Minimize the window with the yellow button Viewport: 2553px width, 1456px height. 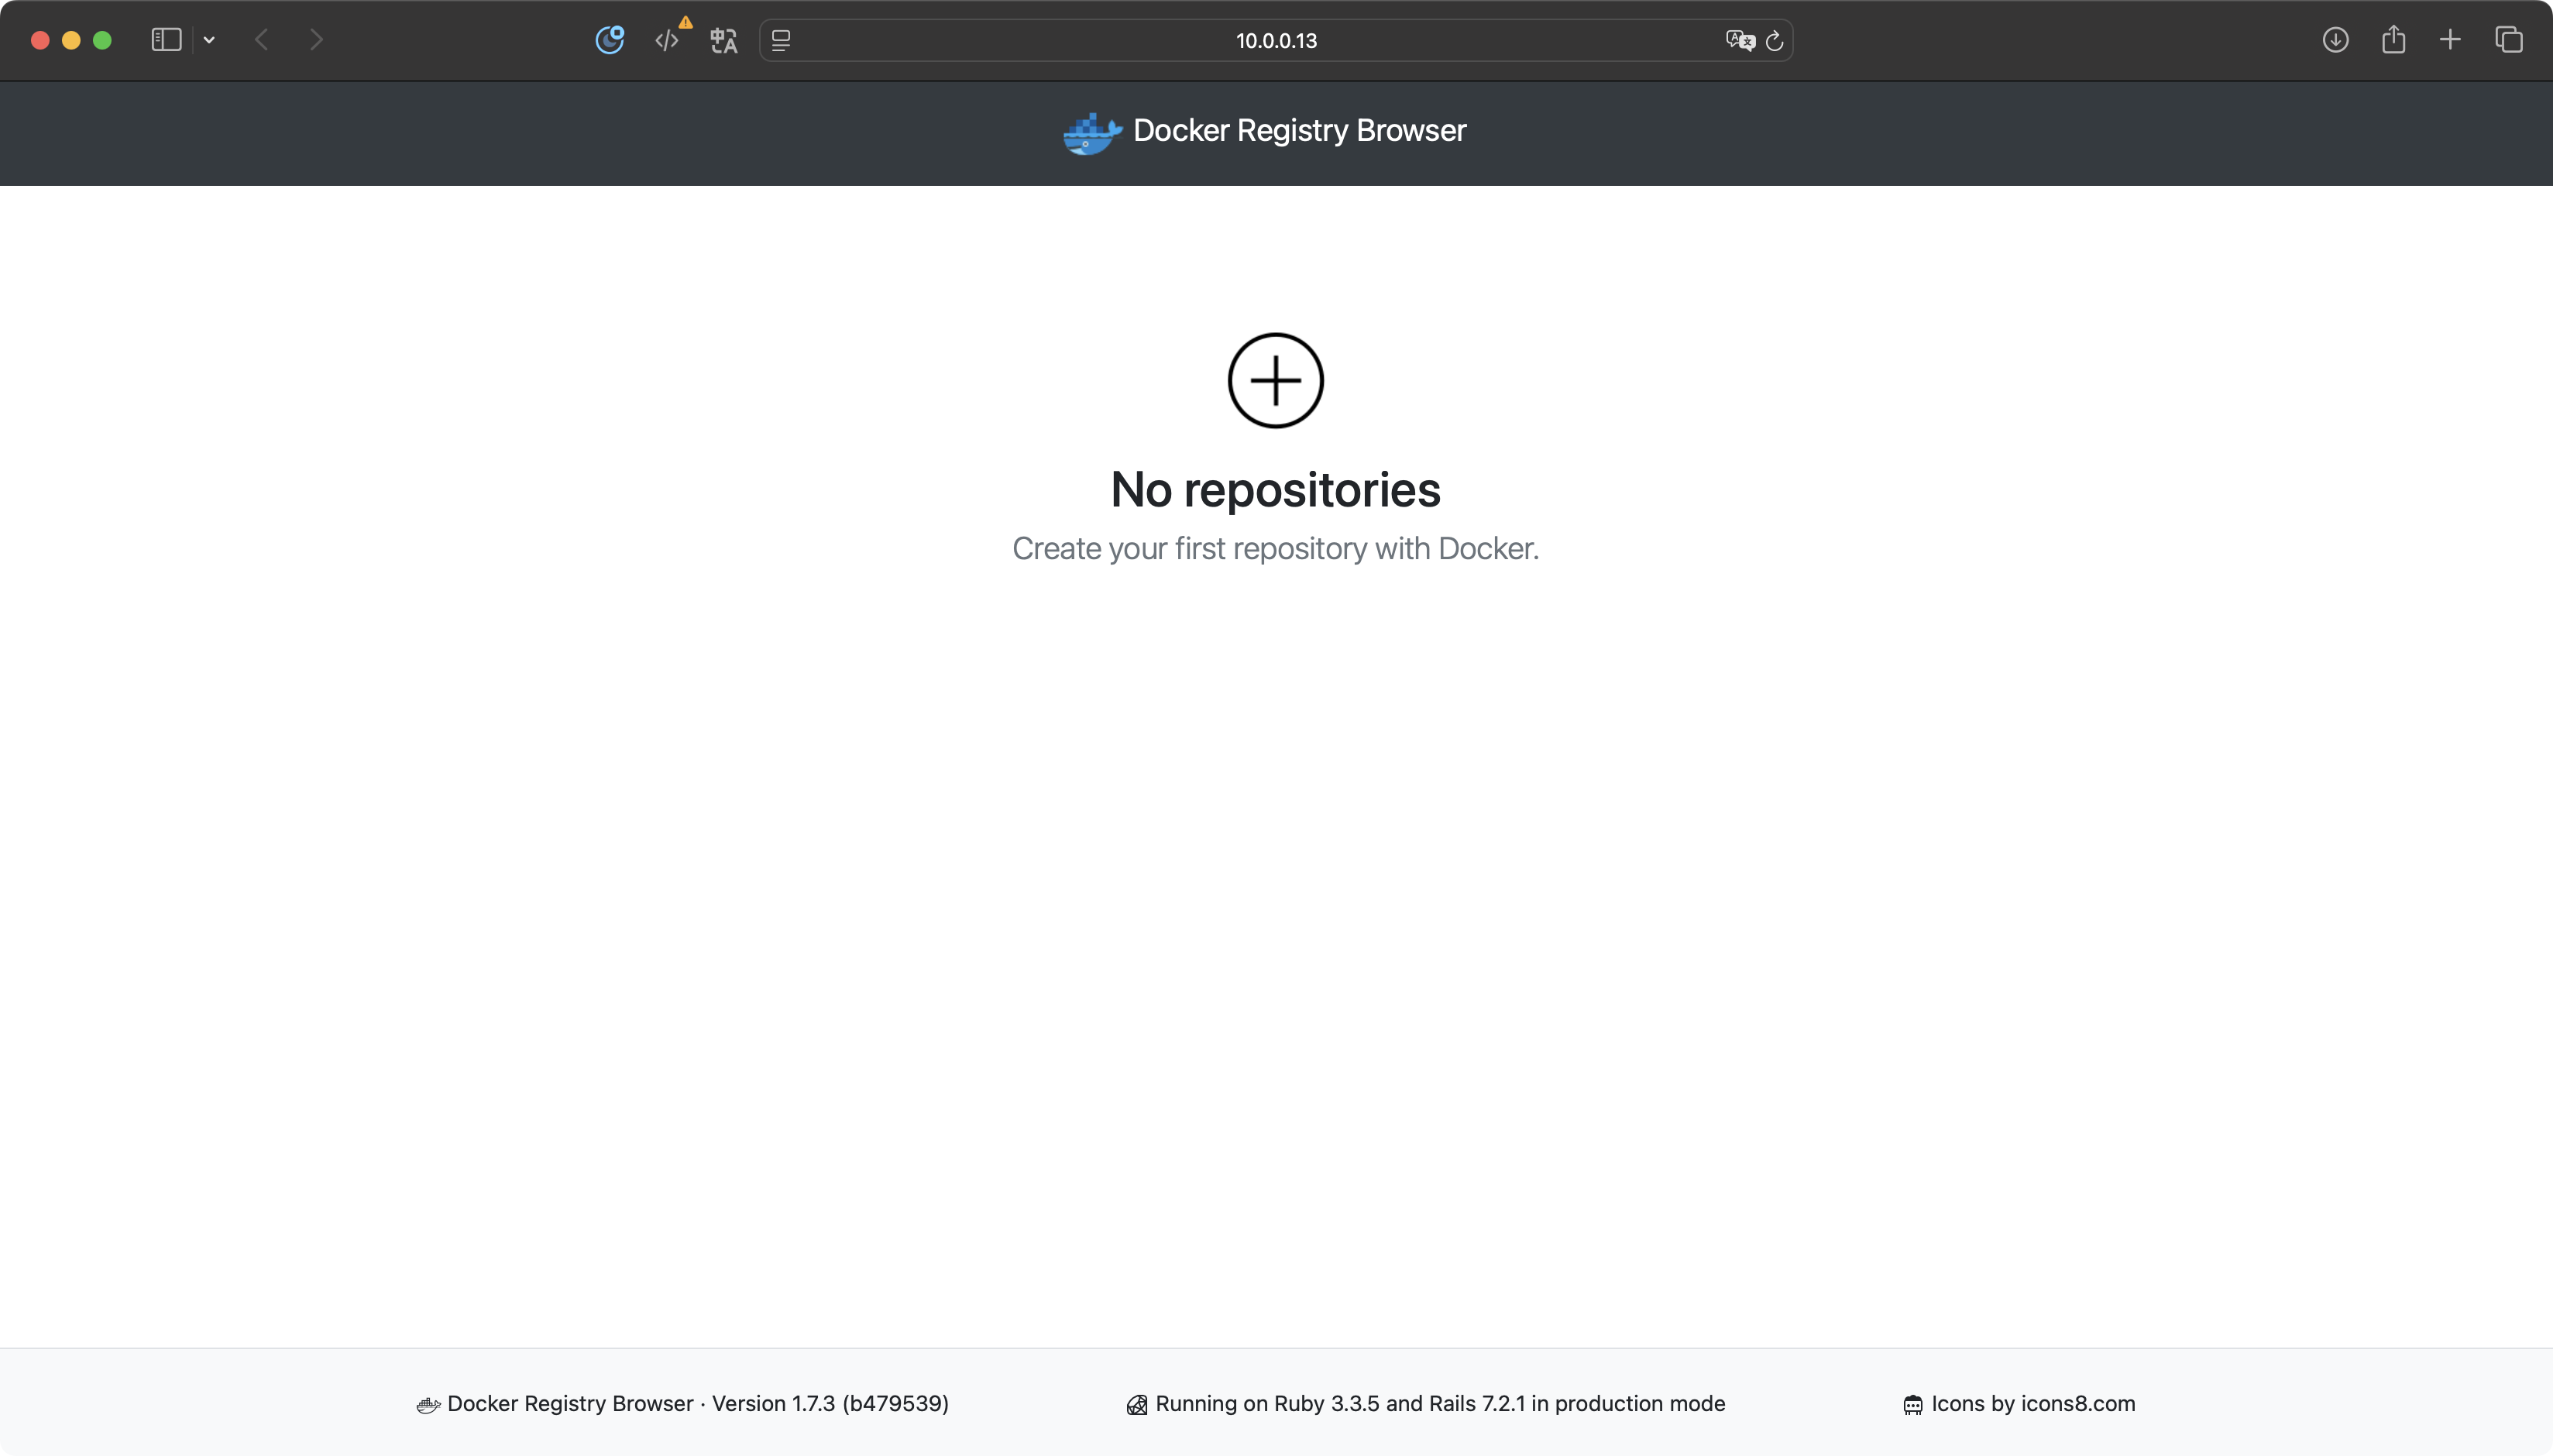pyautogui.click(x=71, y=40)
